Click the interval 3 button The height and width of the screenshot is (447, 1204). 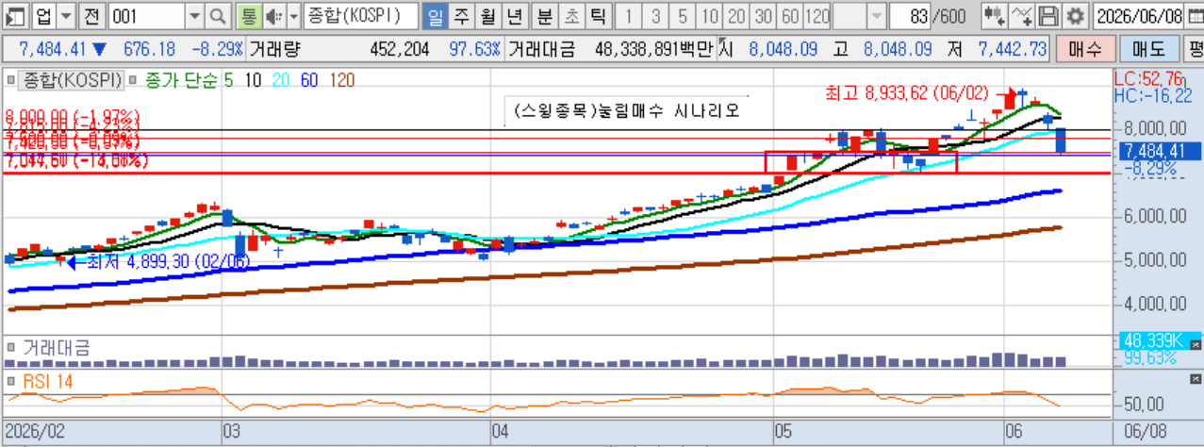coord(655,16)
